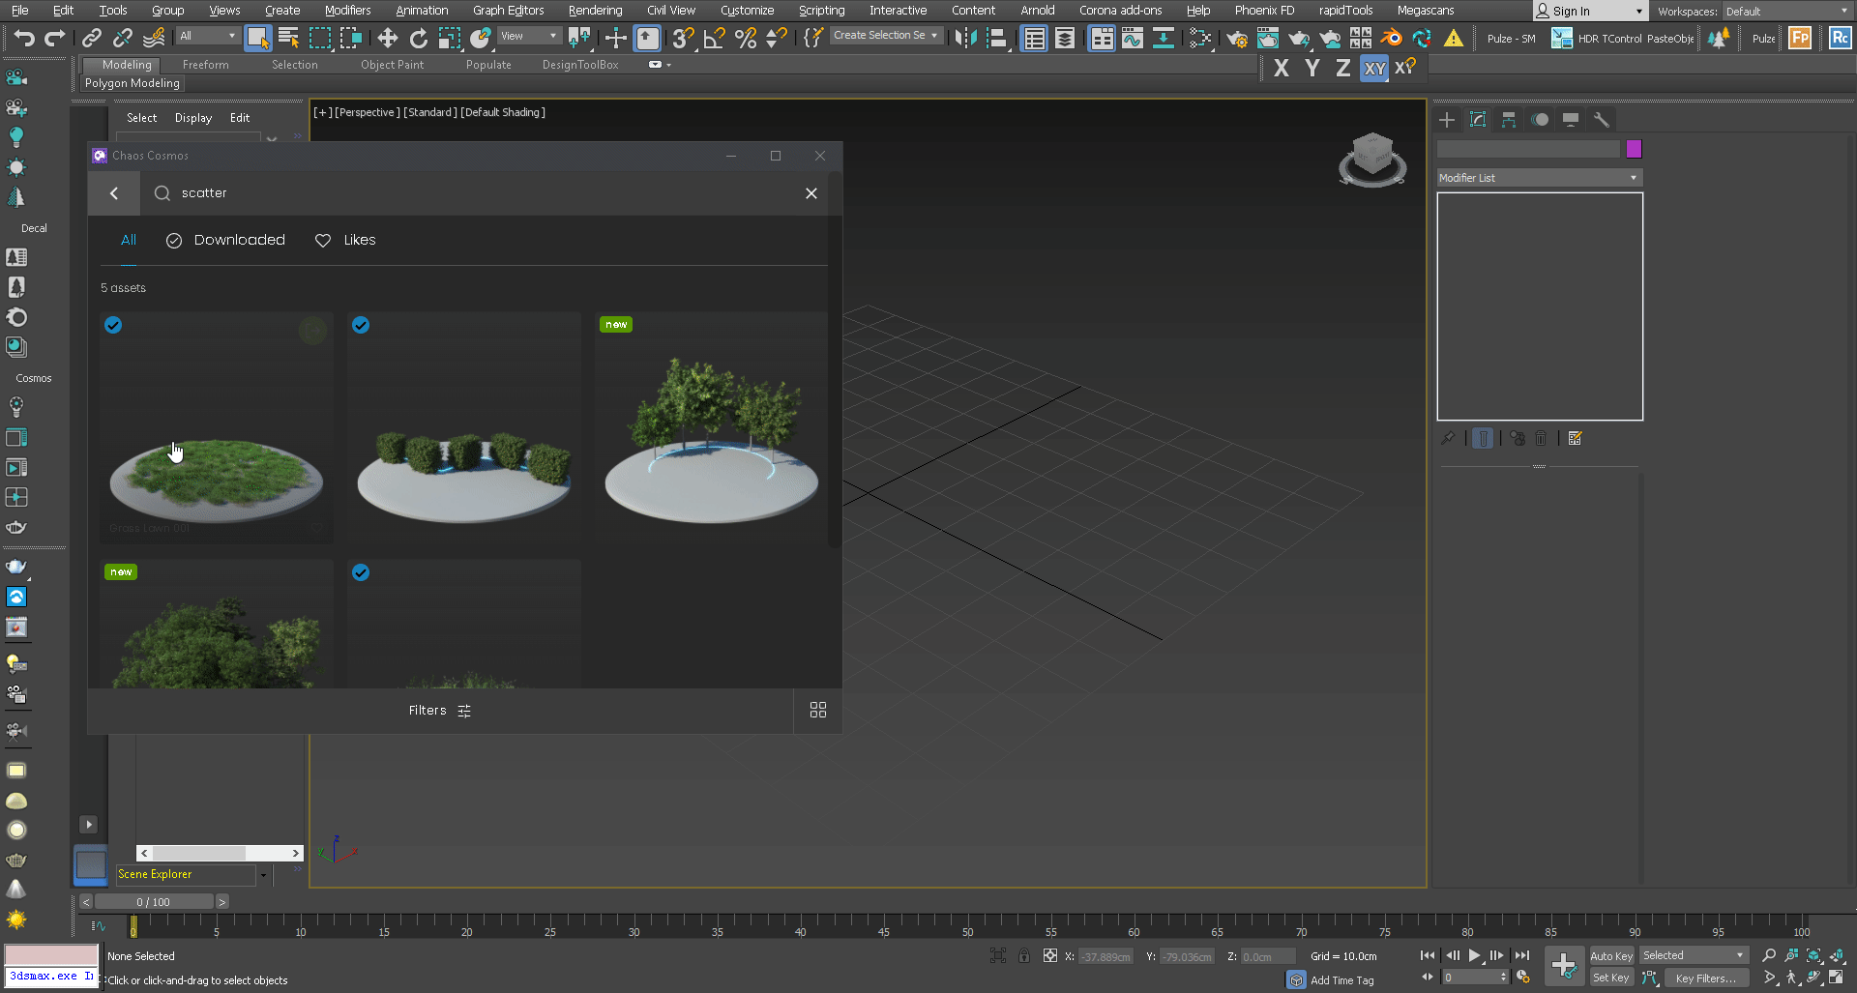Viewport: 1857px width, 993px height.
Task: Show Downloaded assets tab in Cosmos
Action: pyautogui.click(x=225, y=240)
